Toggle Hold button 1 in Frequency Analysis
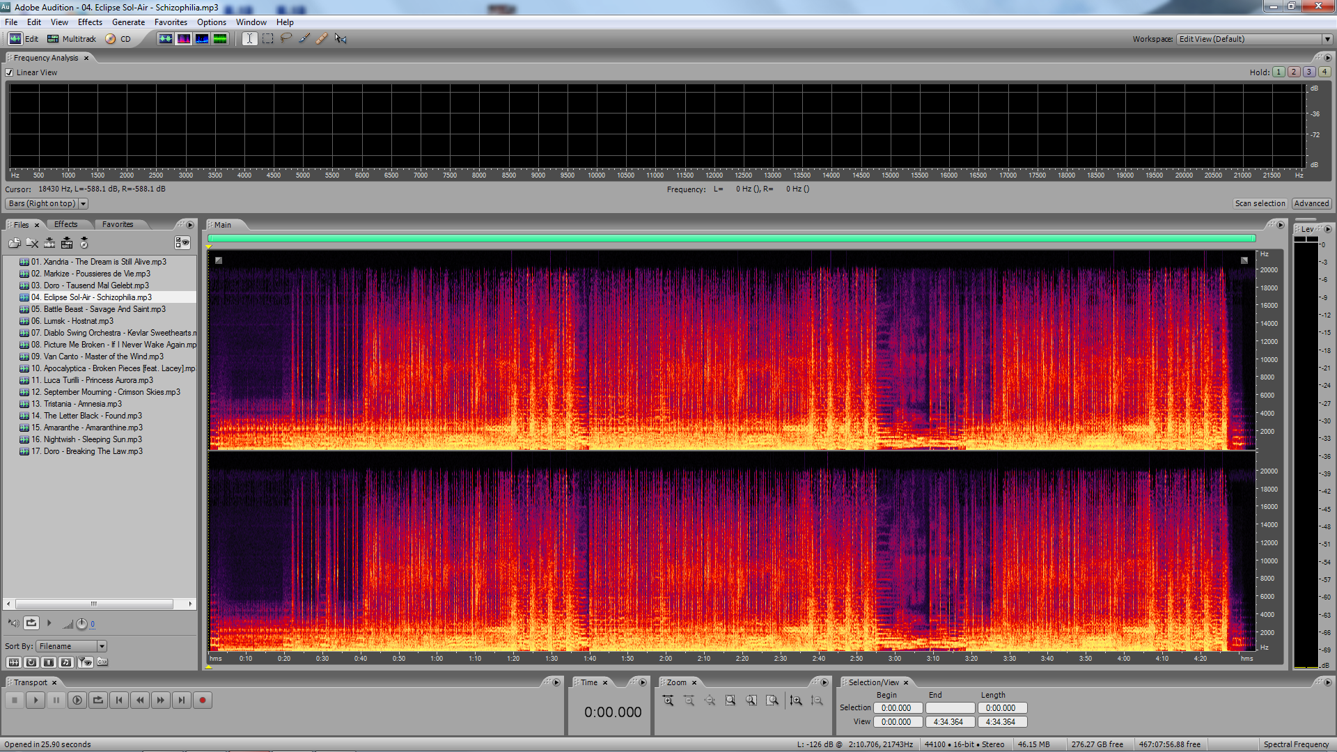This screenshot has width=1337, height=752. [1279, 72]
